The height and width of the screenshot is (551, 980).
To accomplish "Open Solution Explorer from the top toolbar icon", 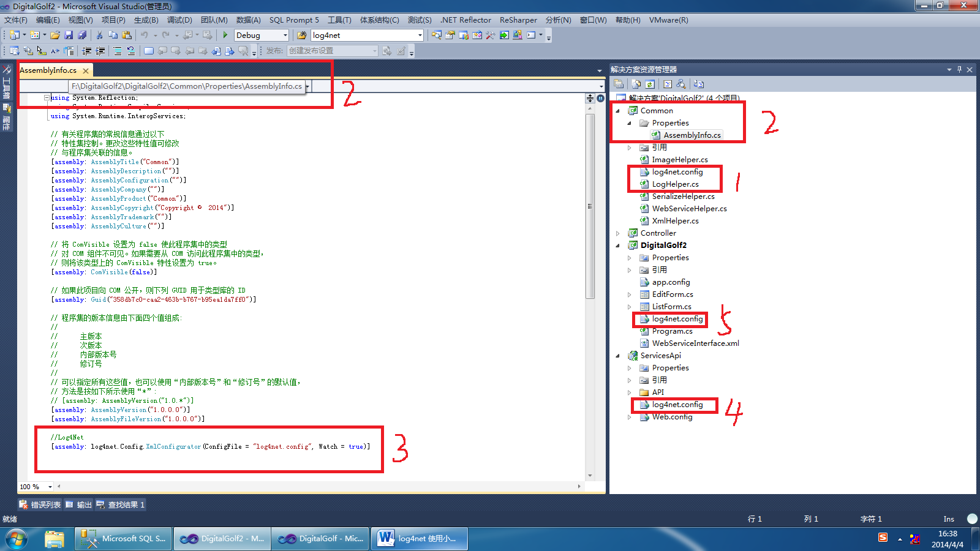I will tap(436, 35).
